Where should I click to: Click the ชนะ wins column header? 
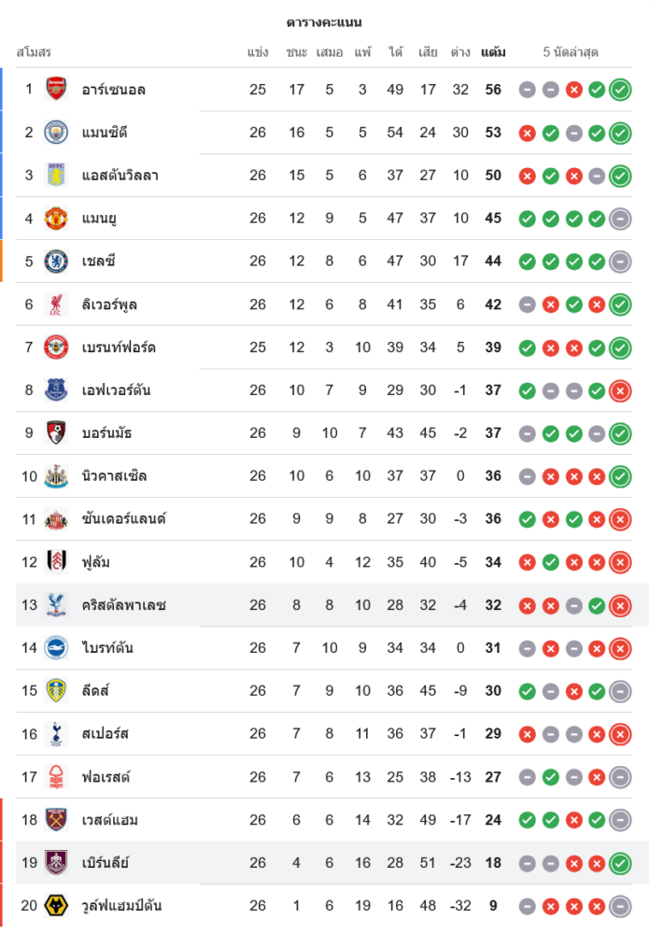pos(297,52)
